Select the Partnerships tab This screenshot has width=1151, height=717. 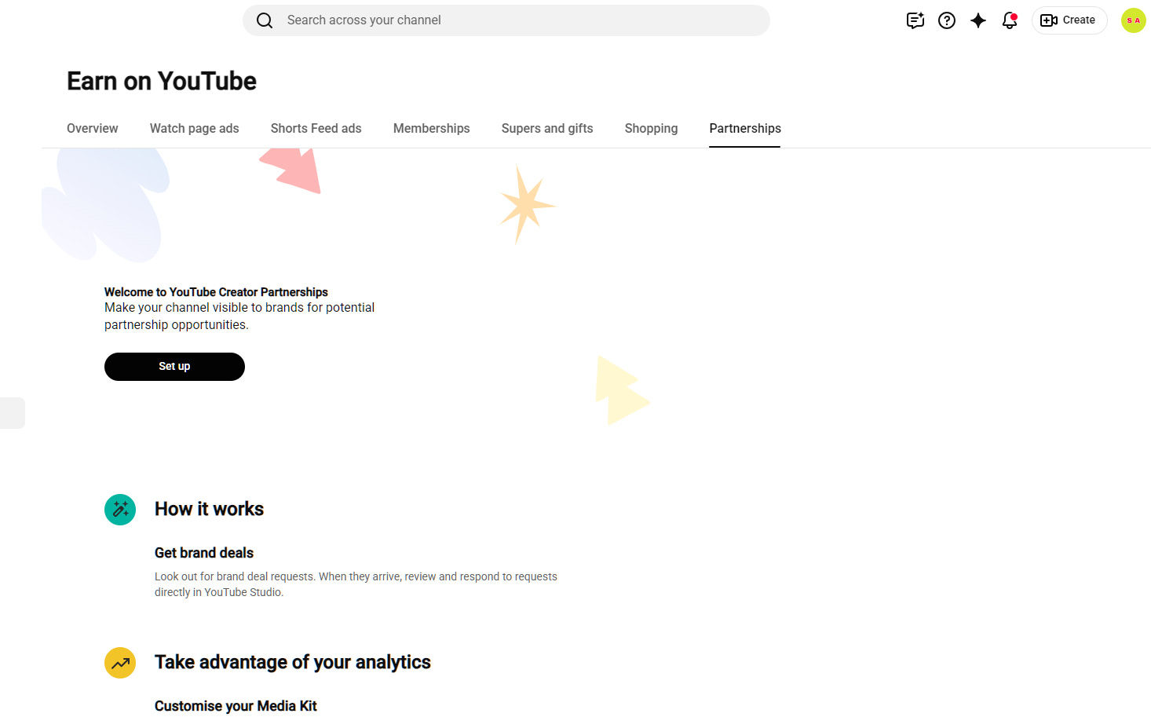tap(745, 128)
